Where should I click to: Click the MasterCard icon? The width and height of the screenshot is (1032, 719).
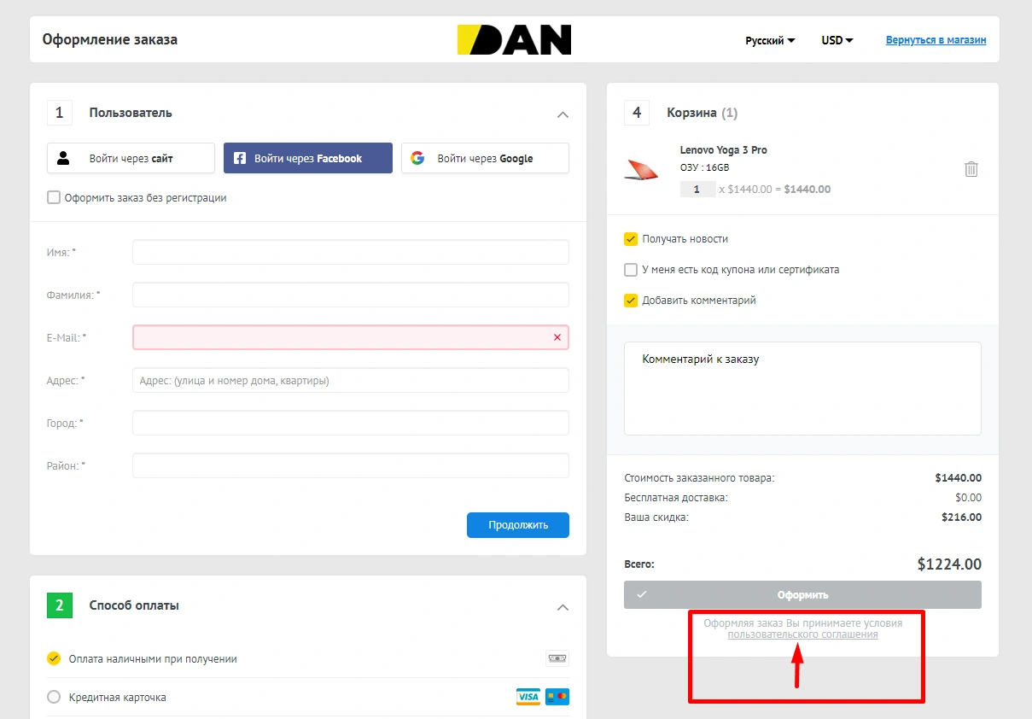coord(557,697)
